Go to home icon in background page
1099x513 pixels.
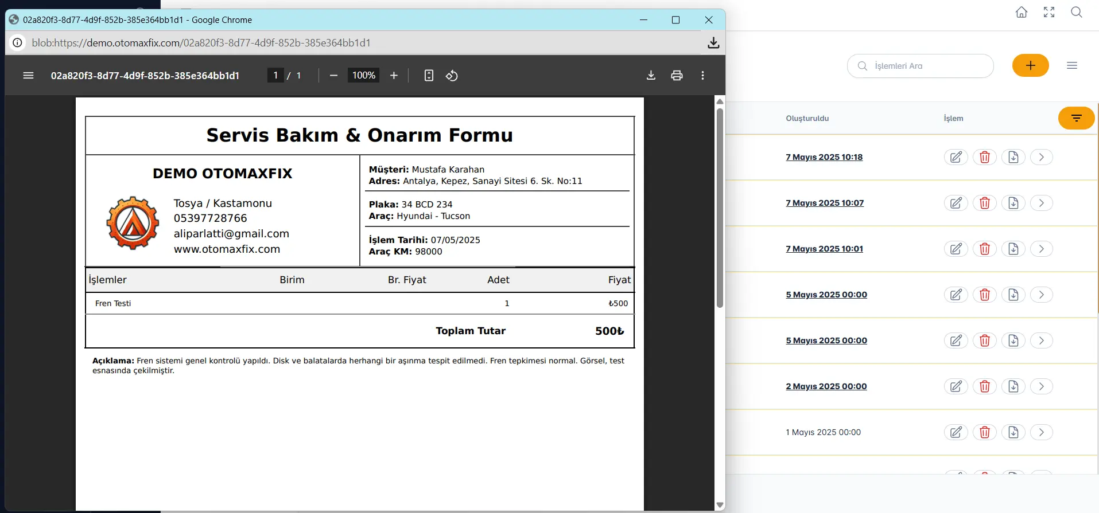(x=1022, y=12)
